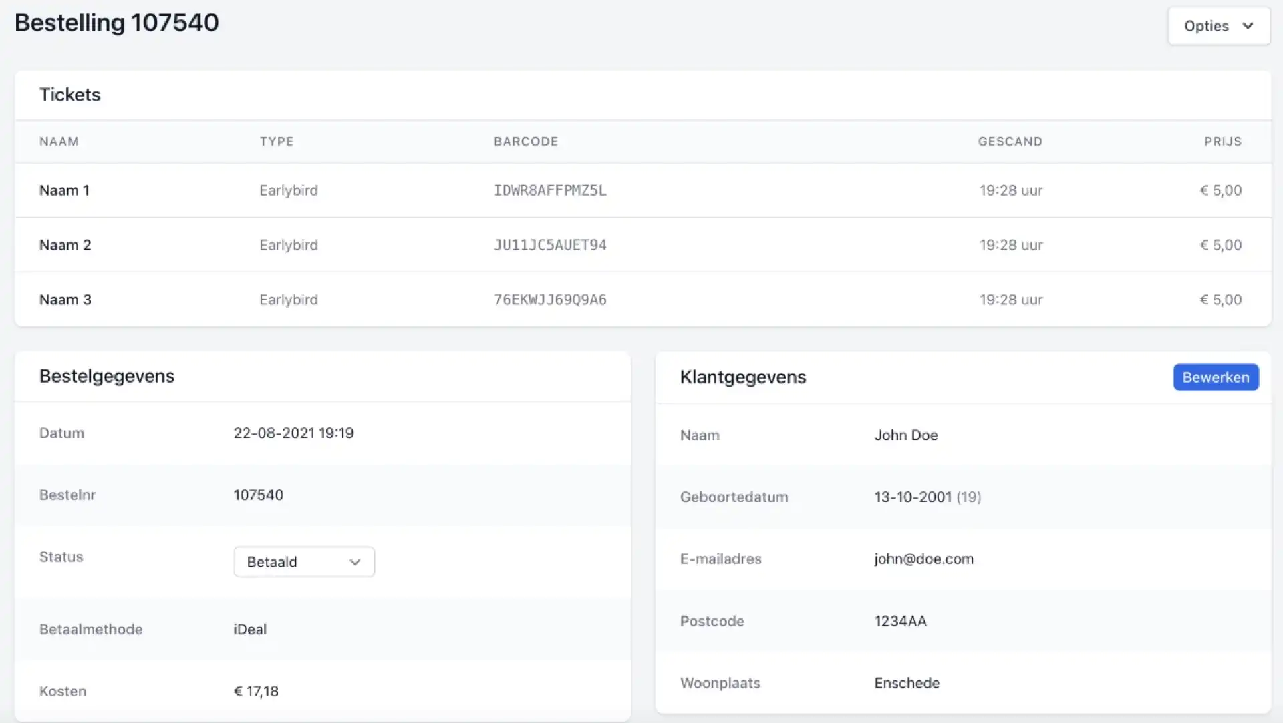Click the email john@doe.com
This screenshot has width=1283, height=723.
923,559
